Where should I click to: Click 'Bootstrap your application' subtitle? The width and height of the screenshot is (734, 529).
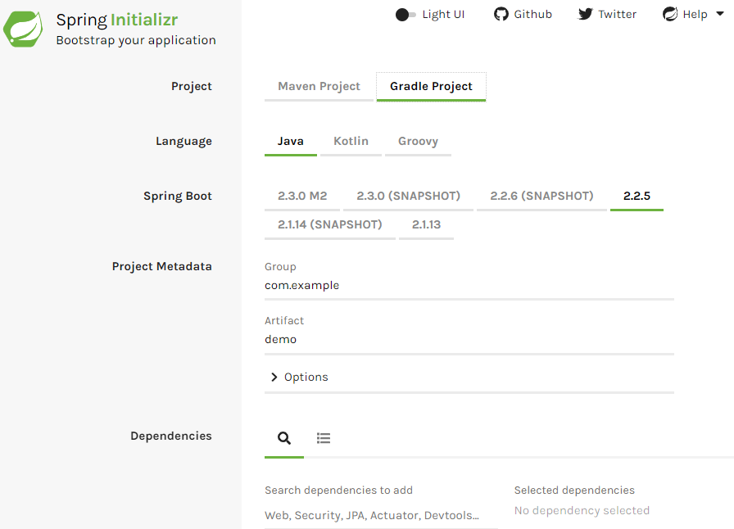(136, 40)
